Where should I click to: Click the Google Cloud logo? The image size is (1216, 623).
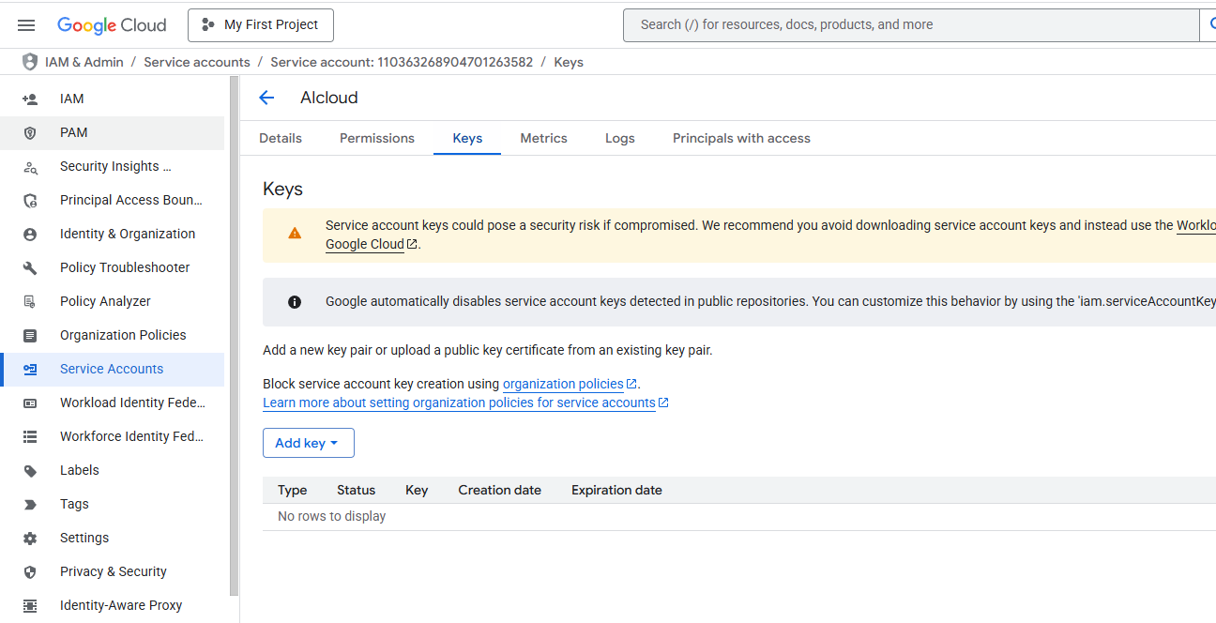112,25
